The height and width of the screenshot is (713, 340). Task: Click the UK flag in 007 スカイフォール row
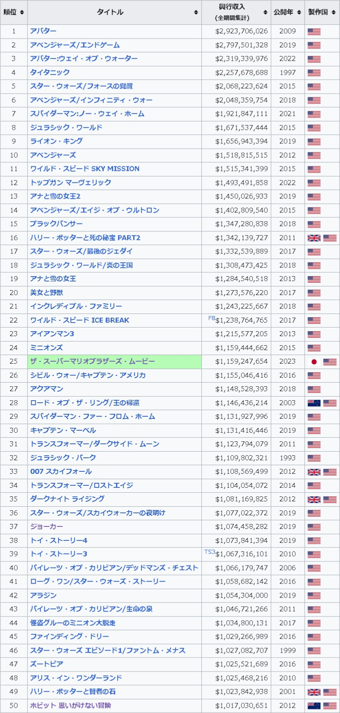pos(314,472)
